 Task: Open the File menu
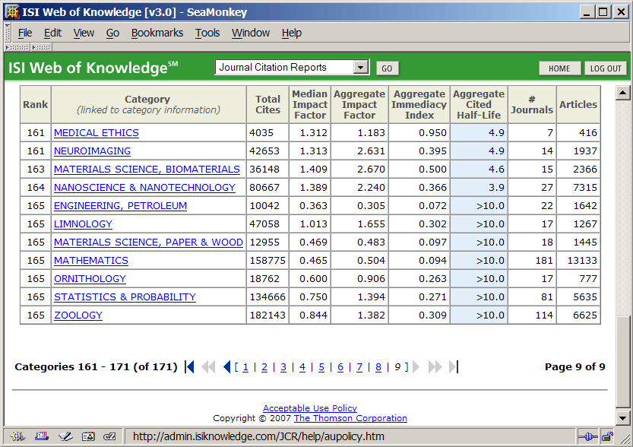click(25, 33)
